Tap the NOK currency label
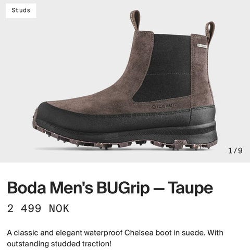This screenshot has height=250, width=250. click(59, 208)
